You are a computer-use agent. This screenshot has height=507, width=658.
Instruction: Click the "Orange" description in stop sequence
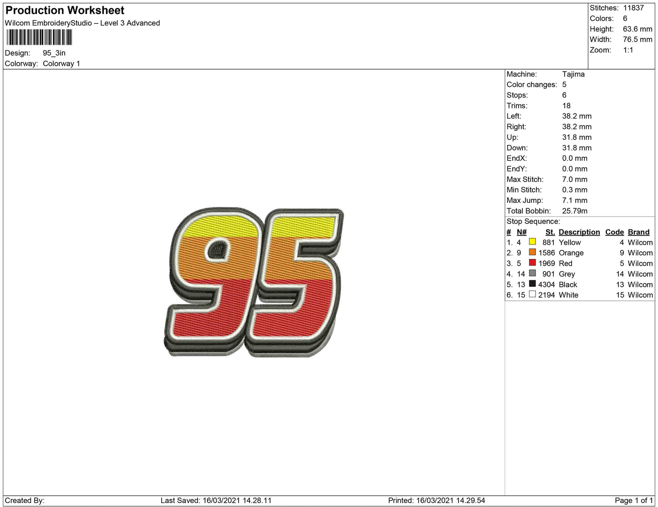click(571, 253)
